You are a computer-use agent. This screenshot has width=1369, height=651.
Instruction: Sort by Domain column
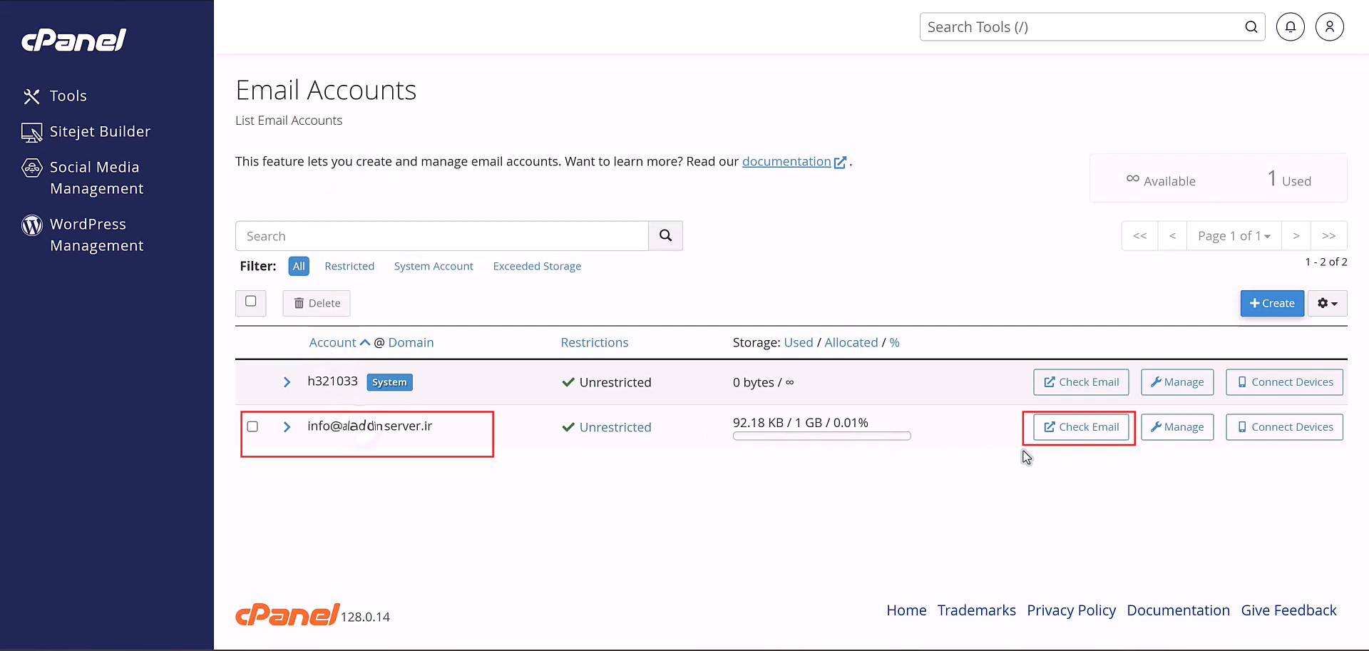[x=411, y=342]
